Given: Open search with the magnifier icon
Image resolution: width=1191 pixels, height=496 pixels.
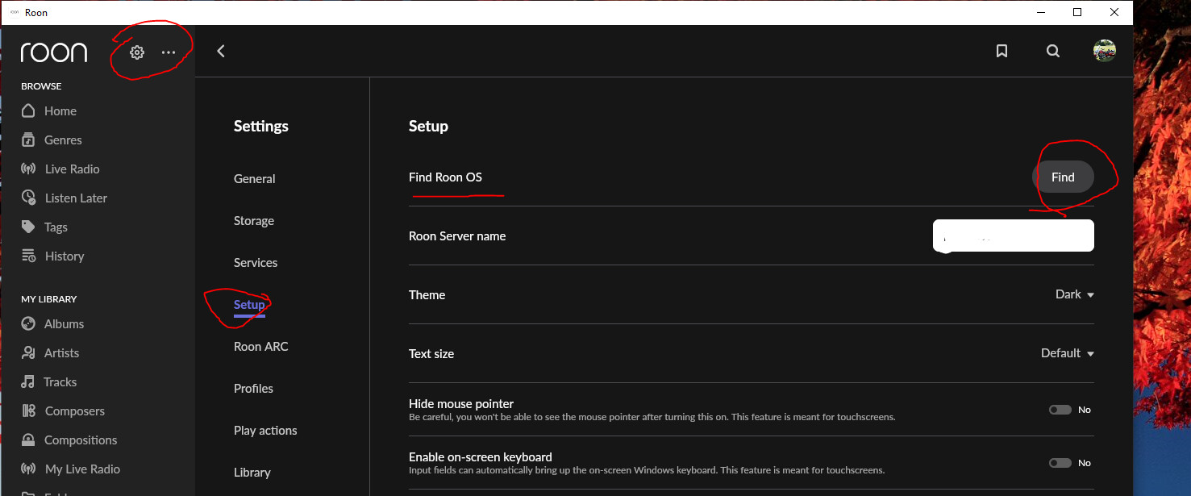Looking at the screenshot, I should pos(1053,51).
